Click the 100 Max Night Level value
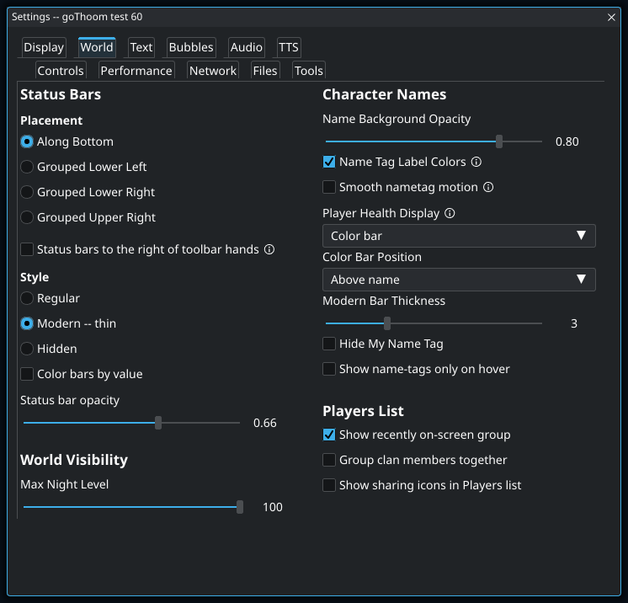This screenshot has width=628, height=603. 273,507
